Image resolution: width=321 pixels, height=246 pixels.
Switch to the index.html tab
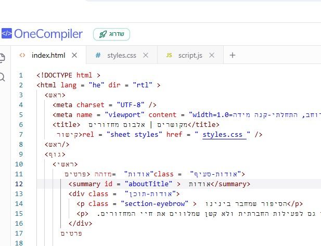tap(48, 55)
